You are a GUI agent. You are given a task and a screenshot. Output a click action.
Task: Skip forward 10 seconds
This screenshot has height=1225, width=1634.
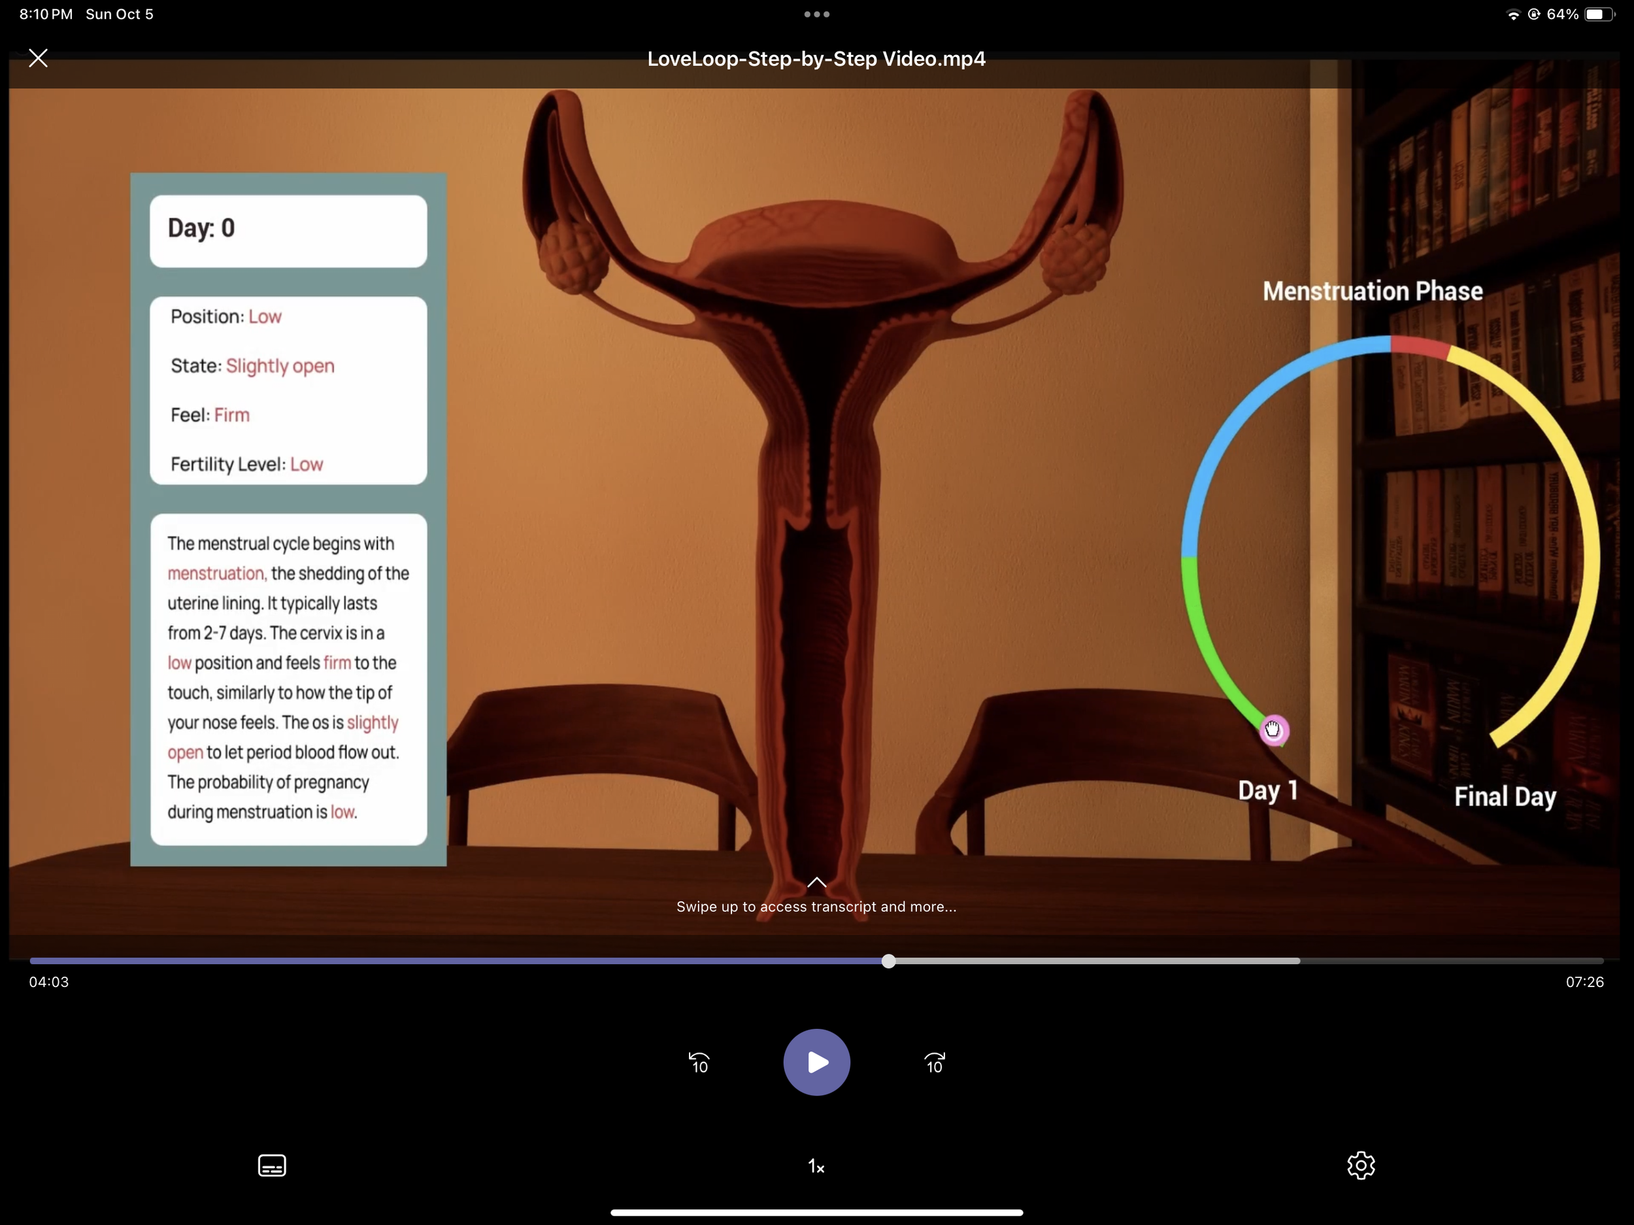pos(935,1062)
